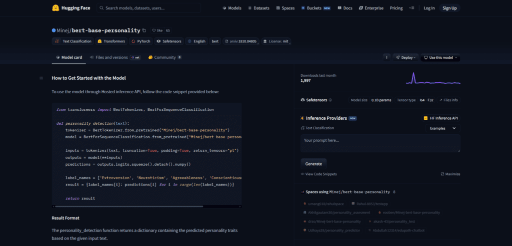Click the PyTorch tag

pos(141,41)
